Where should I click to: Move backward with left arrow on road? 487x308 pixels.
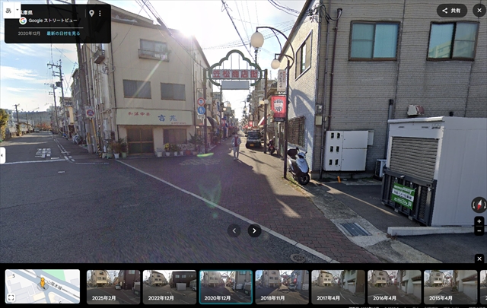pos(234,230)
